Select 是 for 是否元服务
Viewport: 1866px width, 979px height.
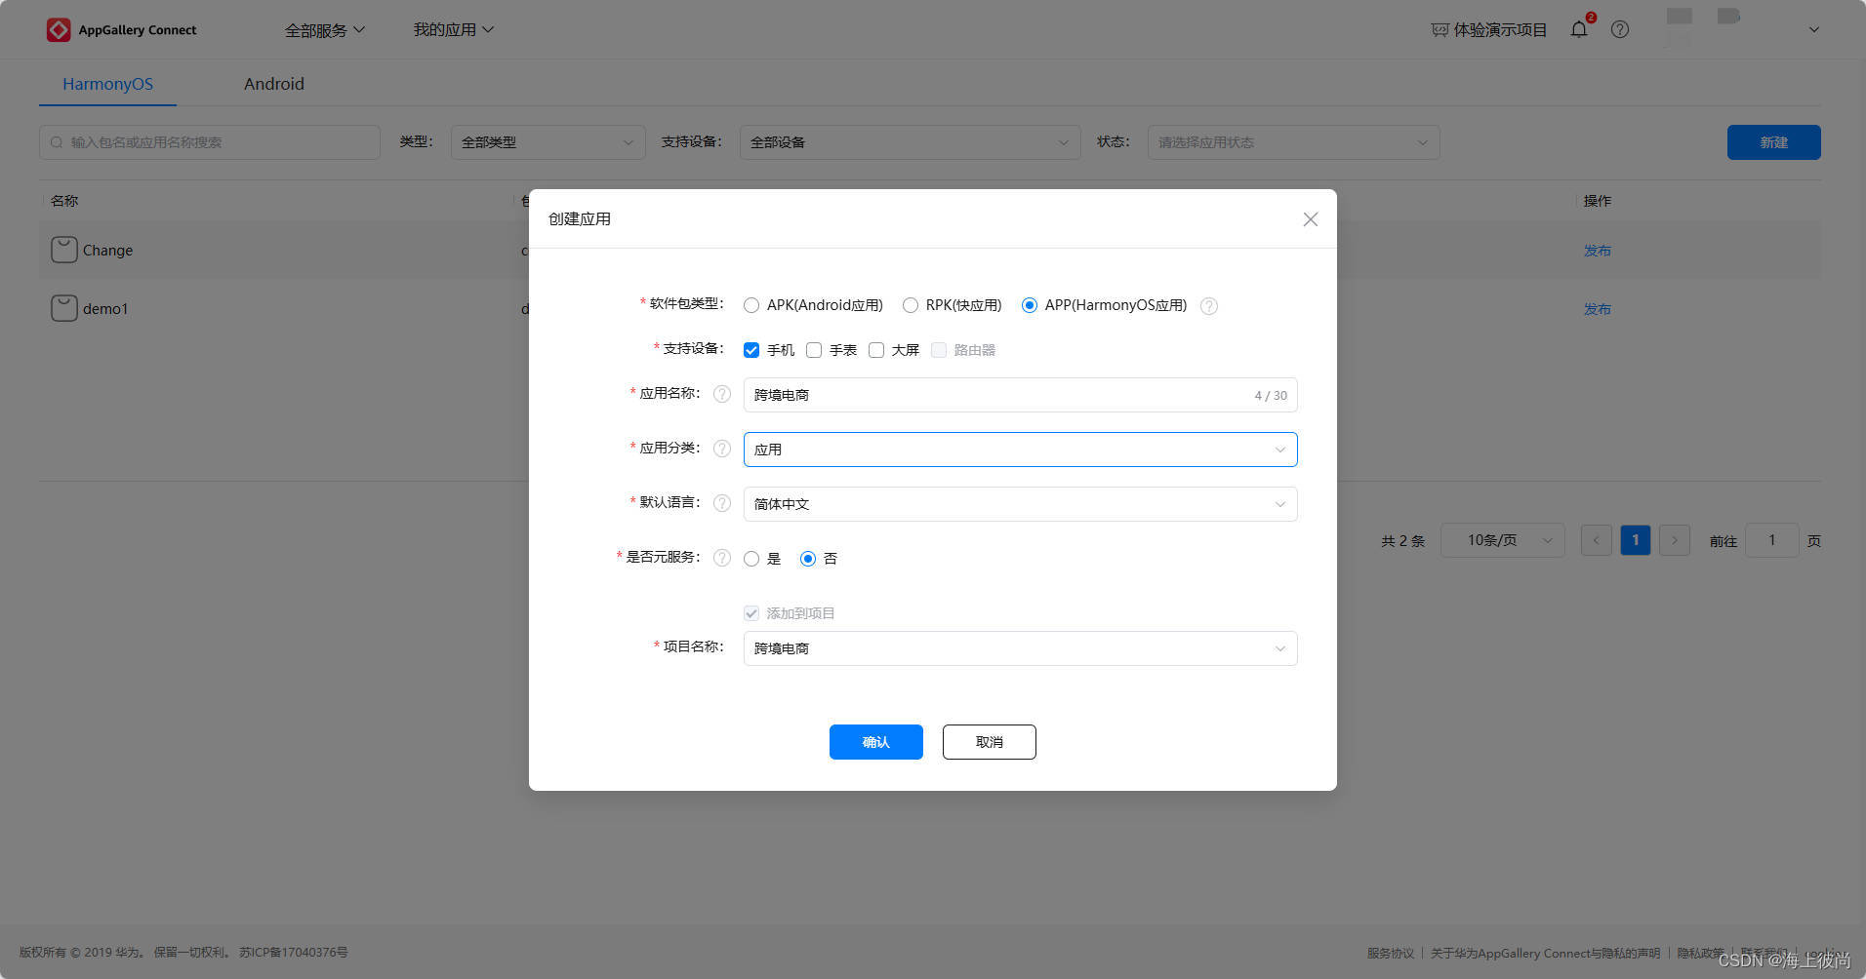751,559
